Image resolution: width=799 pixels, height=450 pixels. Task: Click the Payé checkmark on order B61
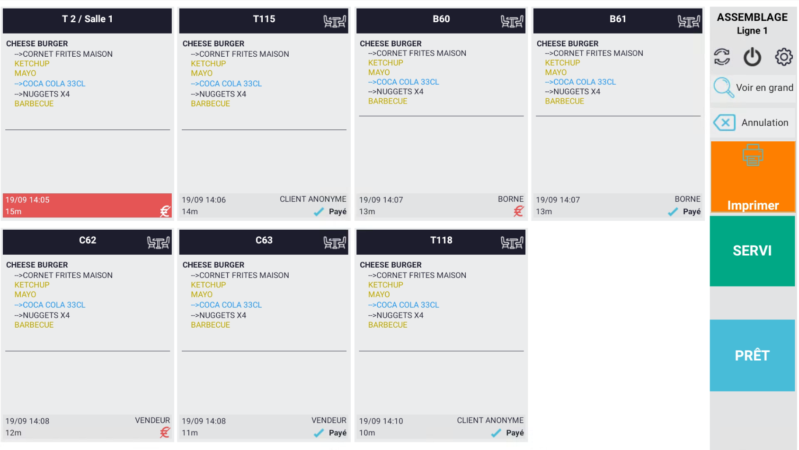coord(673,212)
